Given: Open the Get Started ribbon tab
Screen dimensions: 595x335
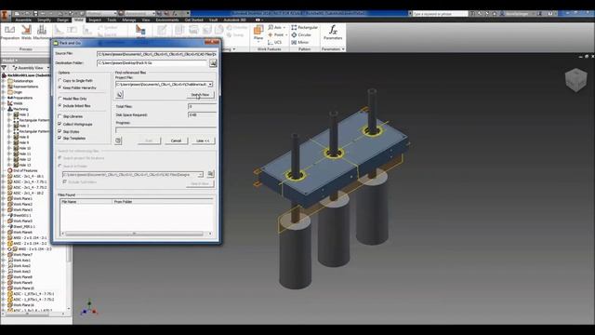Looking at the screenshot, I should [x=193, y=20].
